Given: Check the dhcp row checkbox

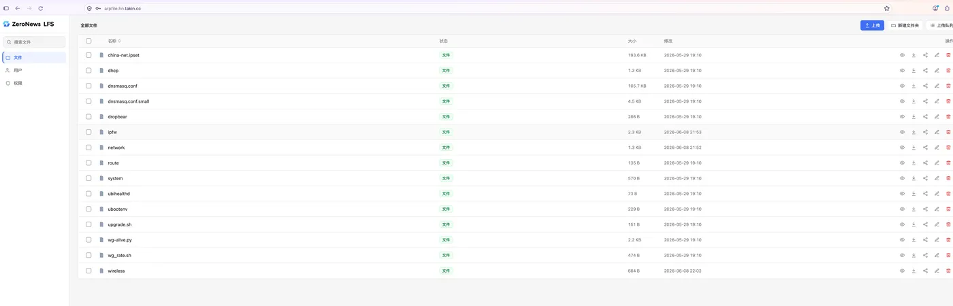Looking at the screenshot, I should 88,71.
